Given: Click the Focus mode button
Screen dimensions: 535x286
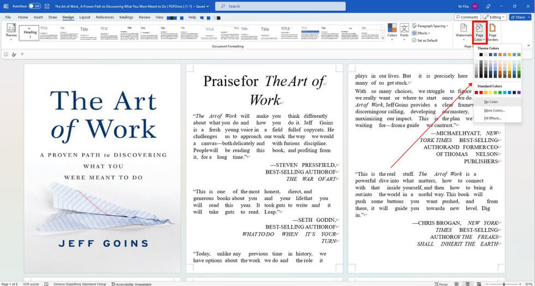Looking at the screenshot, I should (441, 284).
